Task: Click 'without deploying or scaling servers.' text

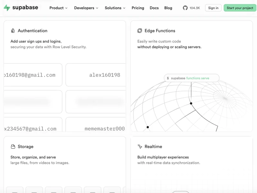Action: (169, 47)
